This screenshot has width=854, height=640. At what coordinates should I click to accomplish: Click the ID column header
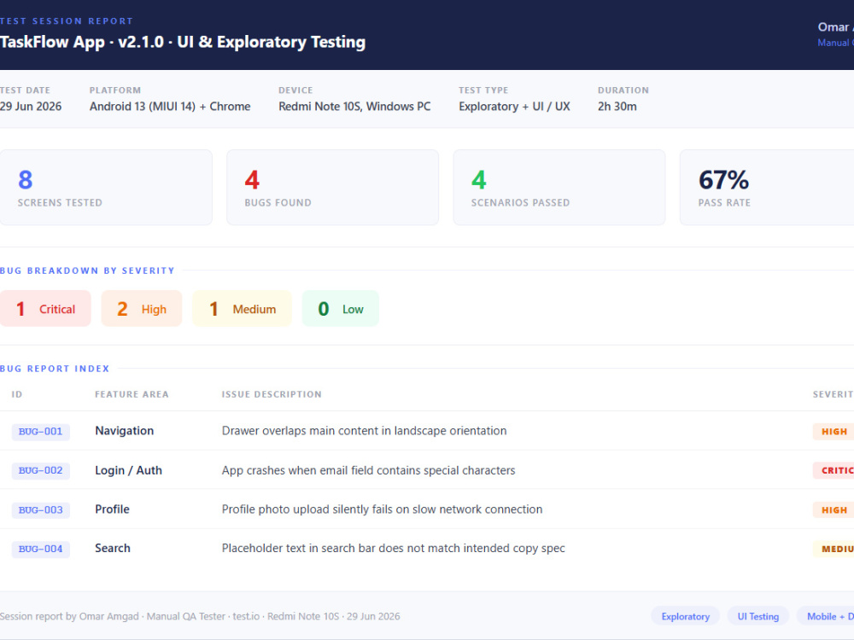(x=17, y=394)
